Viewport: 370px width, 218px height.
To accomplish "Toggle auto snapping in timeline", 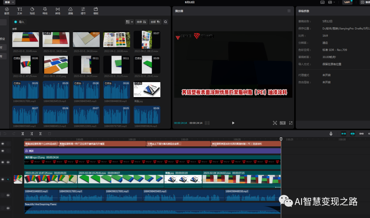I will [x=353, y=134].
